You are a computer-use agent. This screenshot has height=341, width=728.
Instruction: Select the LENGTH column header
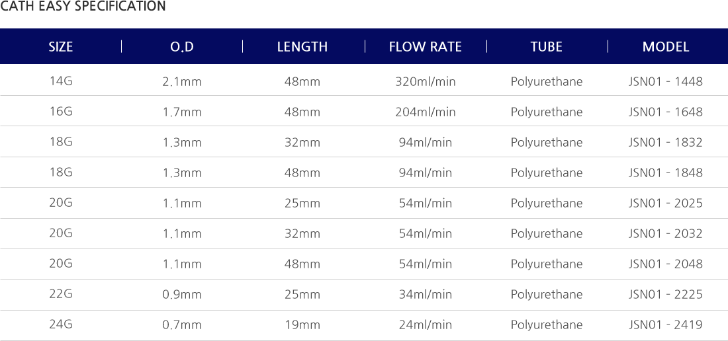pos(302,47)
